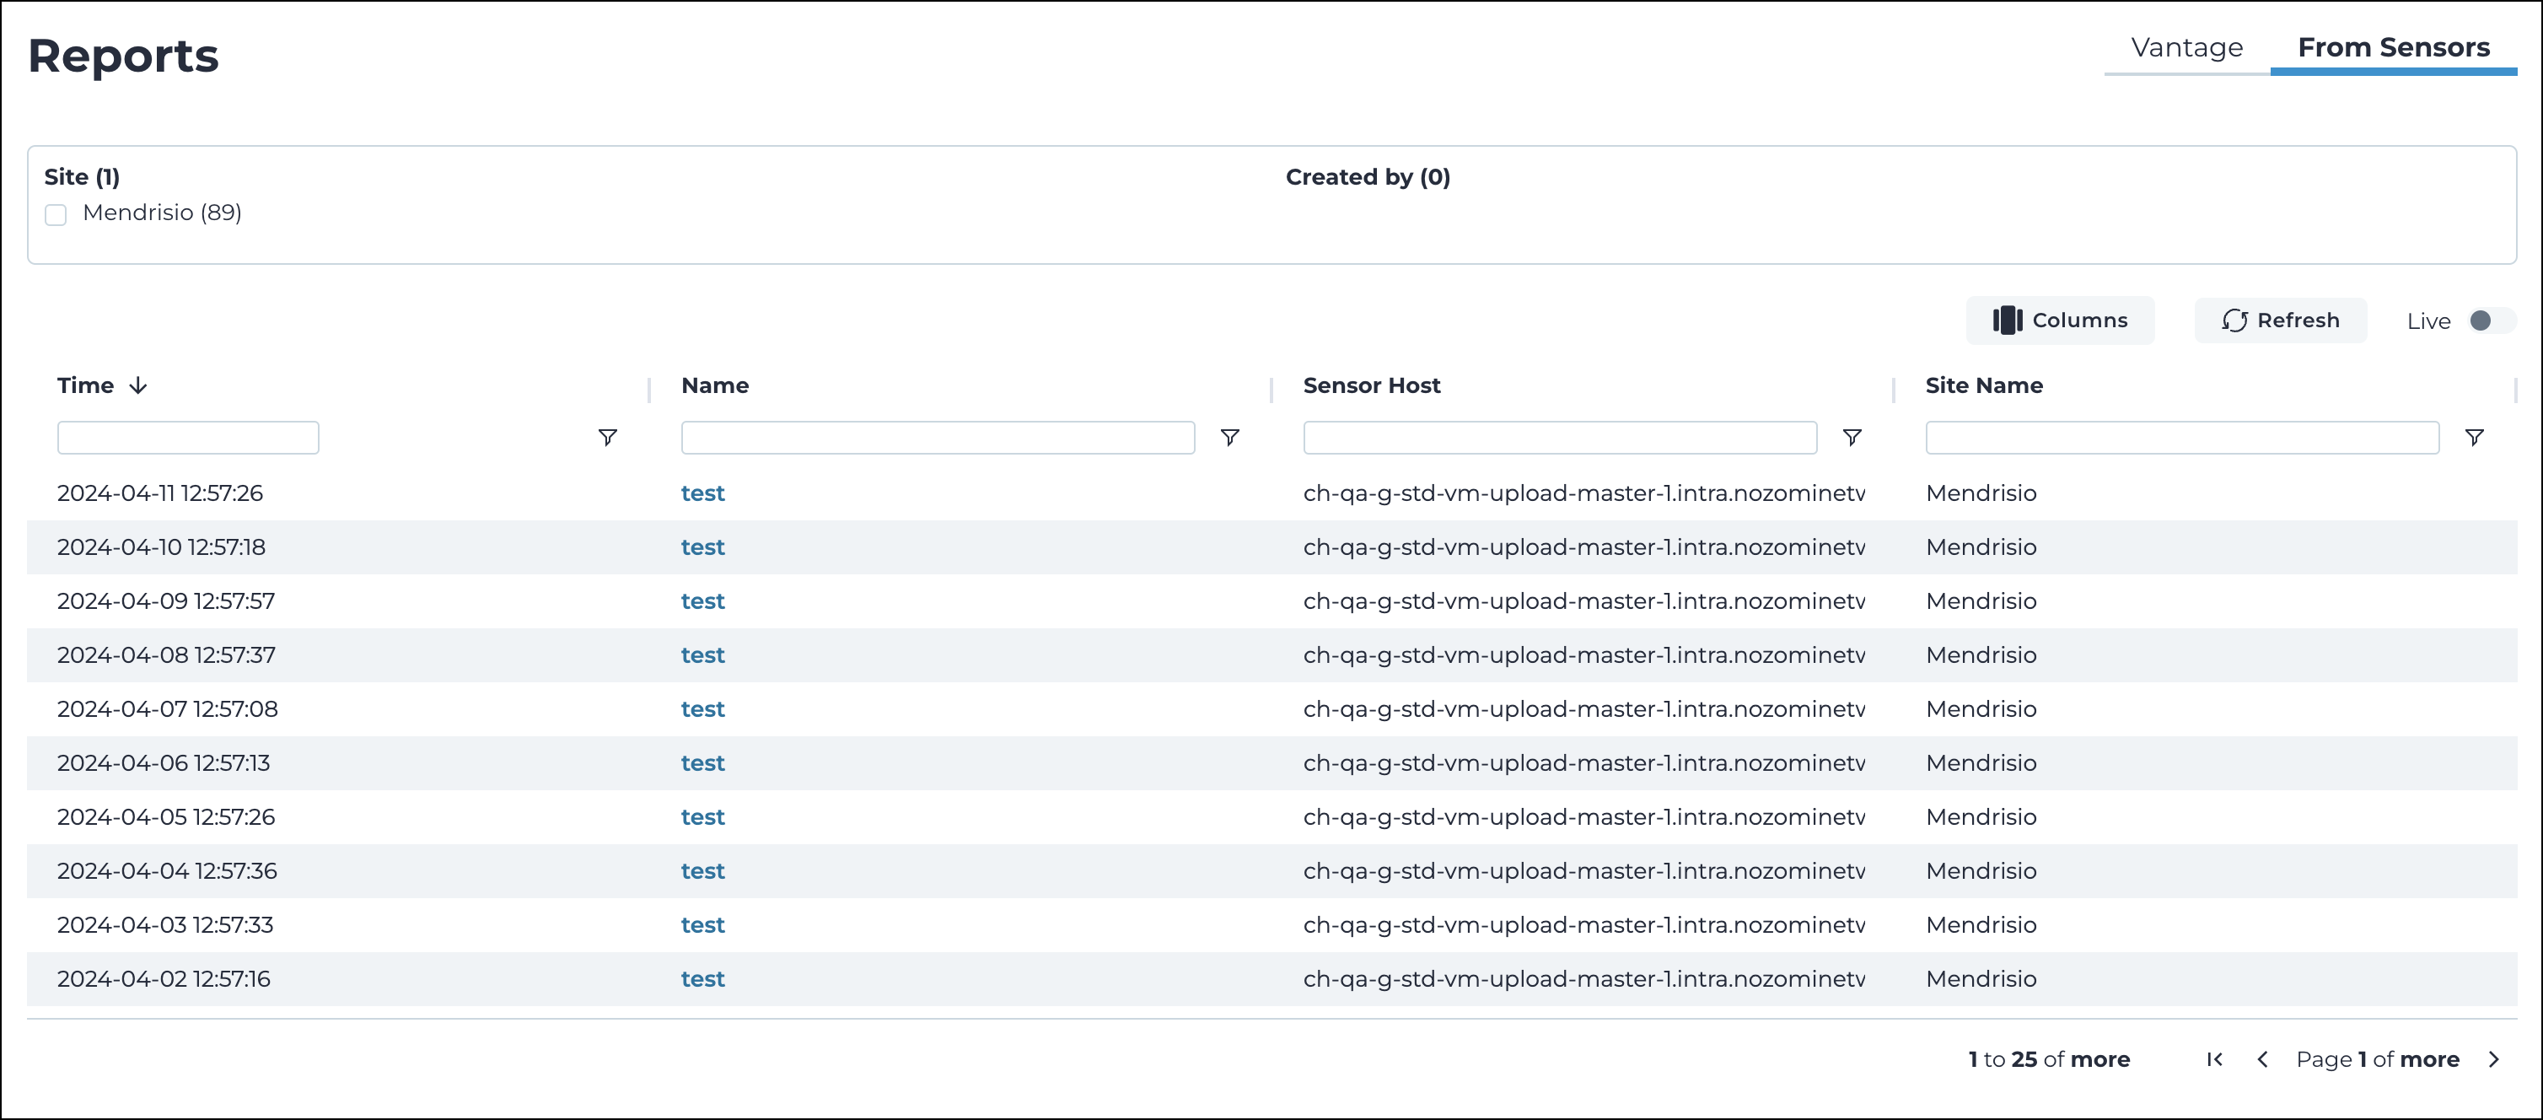The height and width of the screenshot is (1120, 2543).
Task: Open test report from 2024-04-11
Action: pos(702,493)
